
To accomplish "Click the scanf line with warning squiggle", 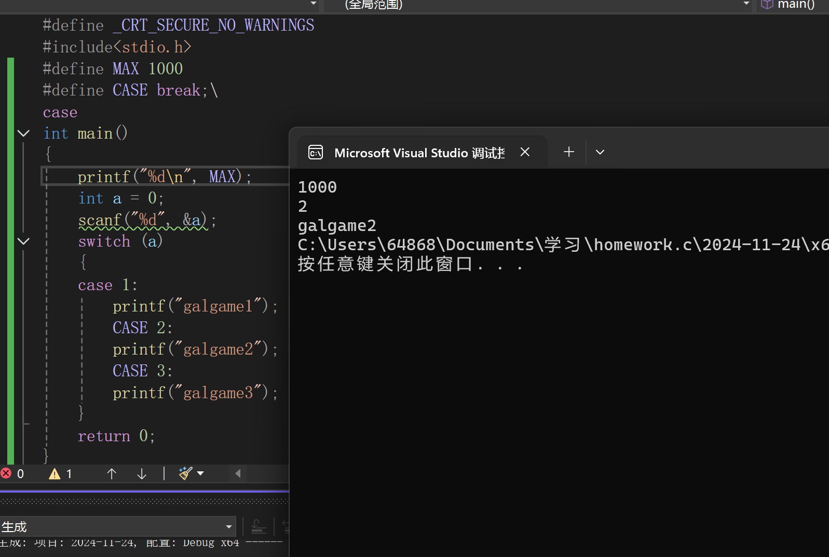I will tap(147, 220).
